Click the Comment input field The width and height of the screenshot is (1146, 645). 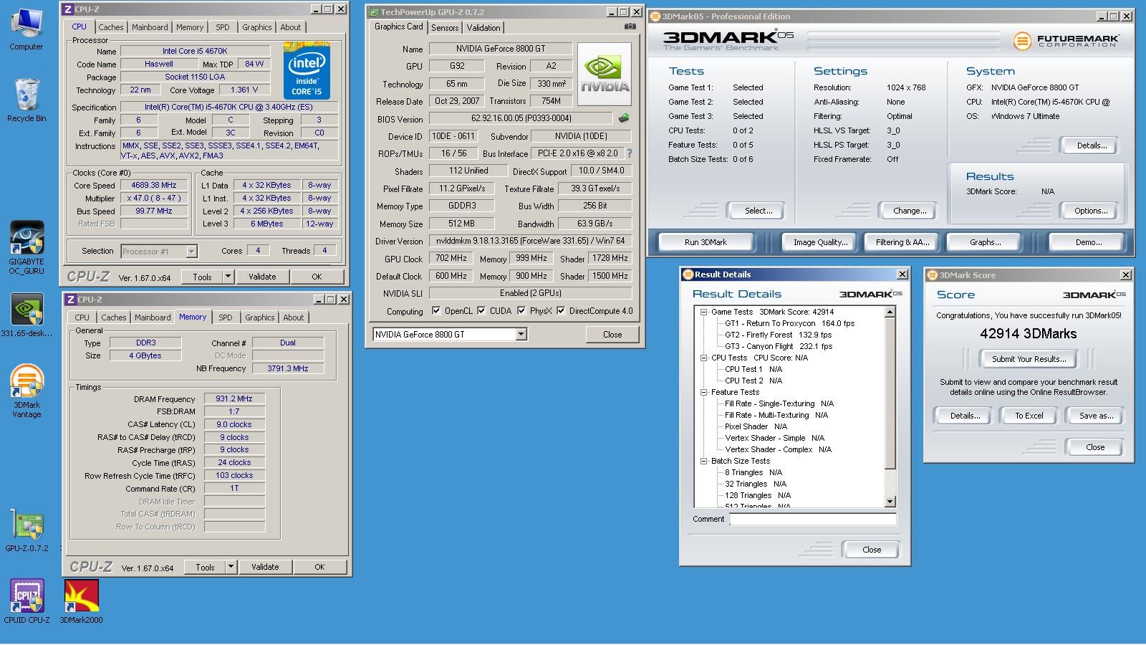(x=813, y=520)
